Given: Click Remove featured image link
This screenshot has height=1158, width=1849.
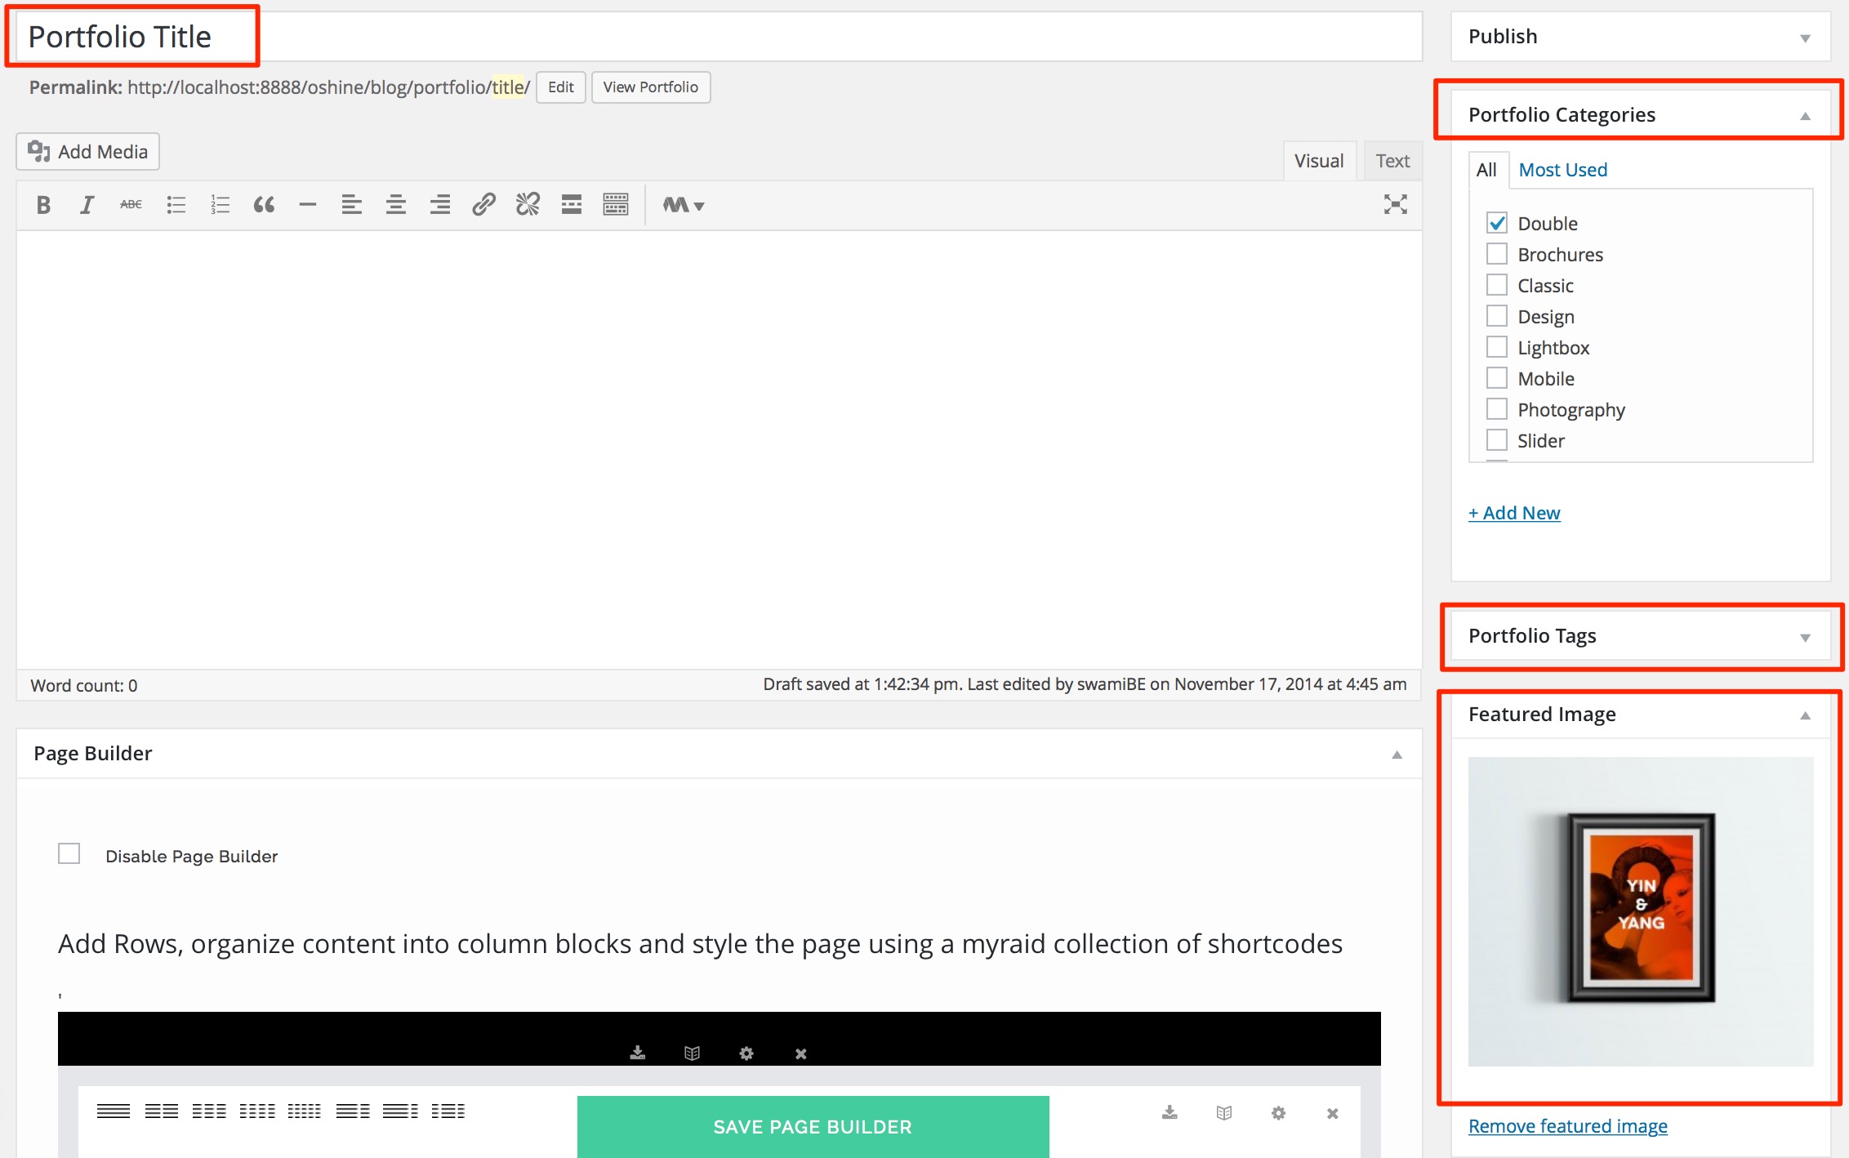Looking at the screenshot, I should pyautogui.click(x=1567, y=1126).
